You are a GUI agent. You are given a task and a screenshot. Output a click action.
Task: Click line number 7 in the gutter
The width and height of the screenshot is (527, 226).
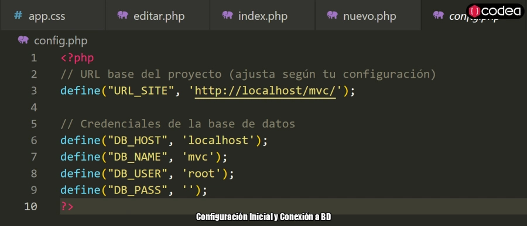tap(33, 157)
